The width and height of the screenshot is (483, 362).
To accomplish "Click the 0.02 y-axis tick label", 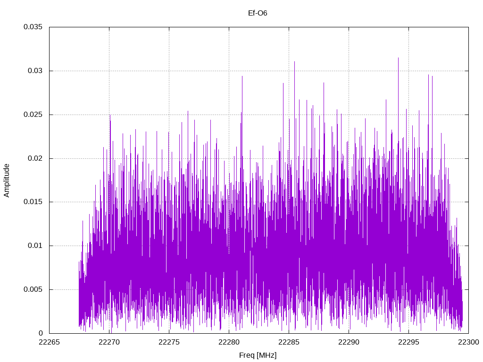I will click(x=35, y=158).
